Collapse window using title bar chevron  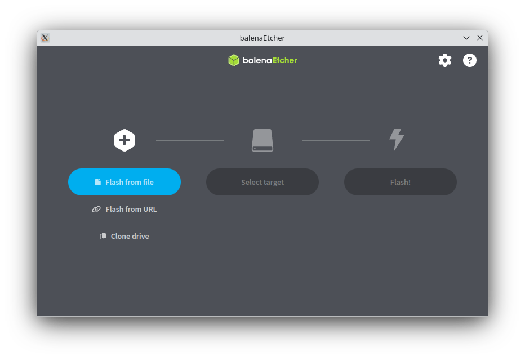pos(466,38)
